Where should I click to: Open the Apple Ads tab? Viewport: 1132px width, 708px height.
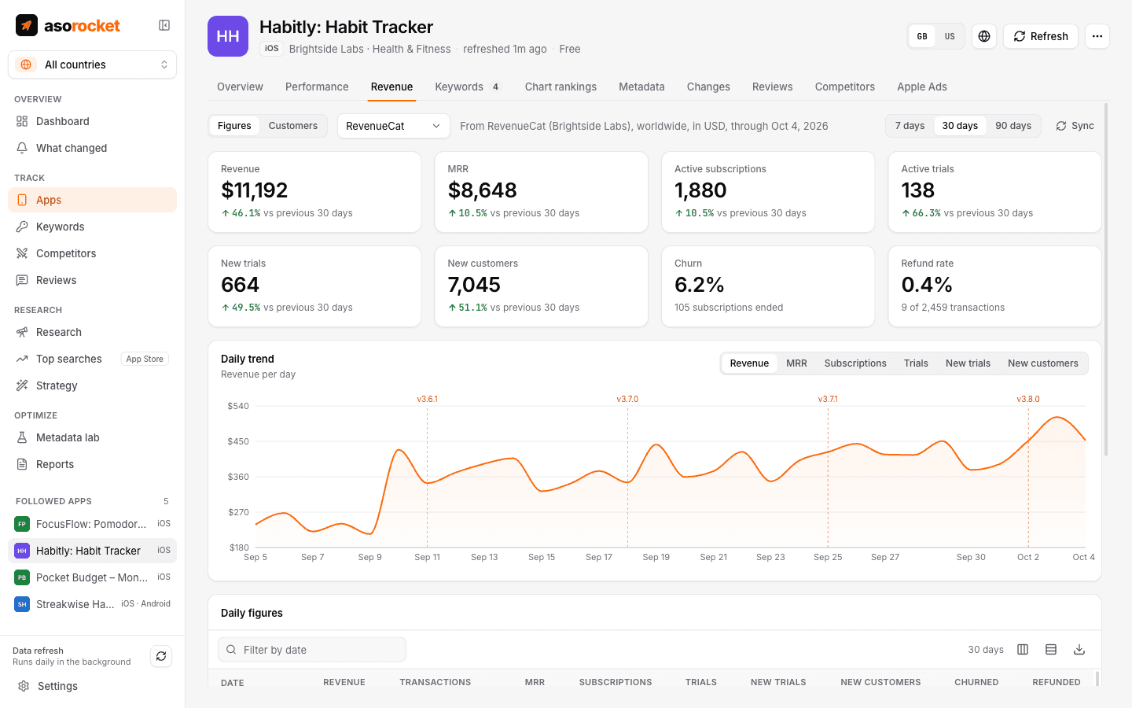coord(922,87)
